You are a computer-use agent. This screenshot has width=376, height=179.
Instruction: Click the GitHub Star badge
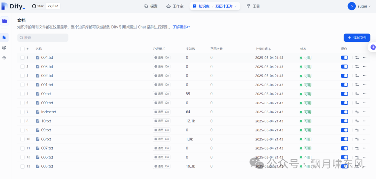(45, 6)
